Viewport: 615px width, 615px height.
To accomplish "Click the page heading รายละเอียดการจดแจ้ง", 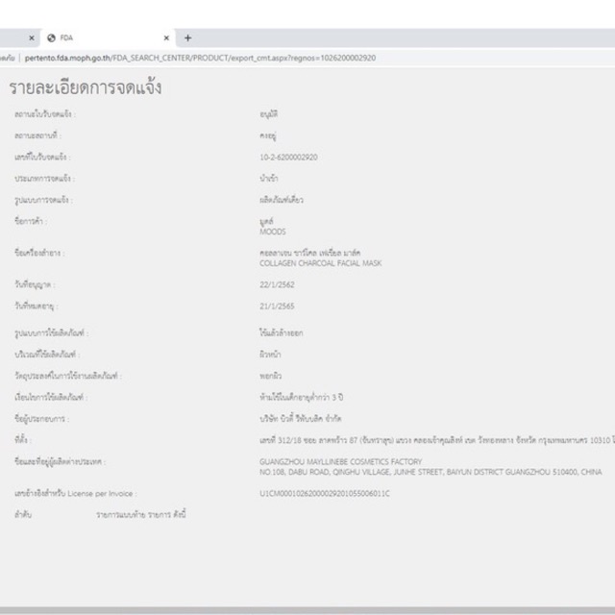I will 86,88.
